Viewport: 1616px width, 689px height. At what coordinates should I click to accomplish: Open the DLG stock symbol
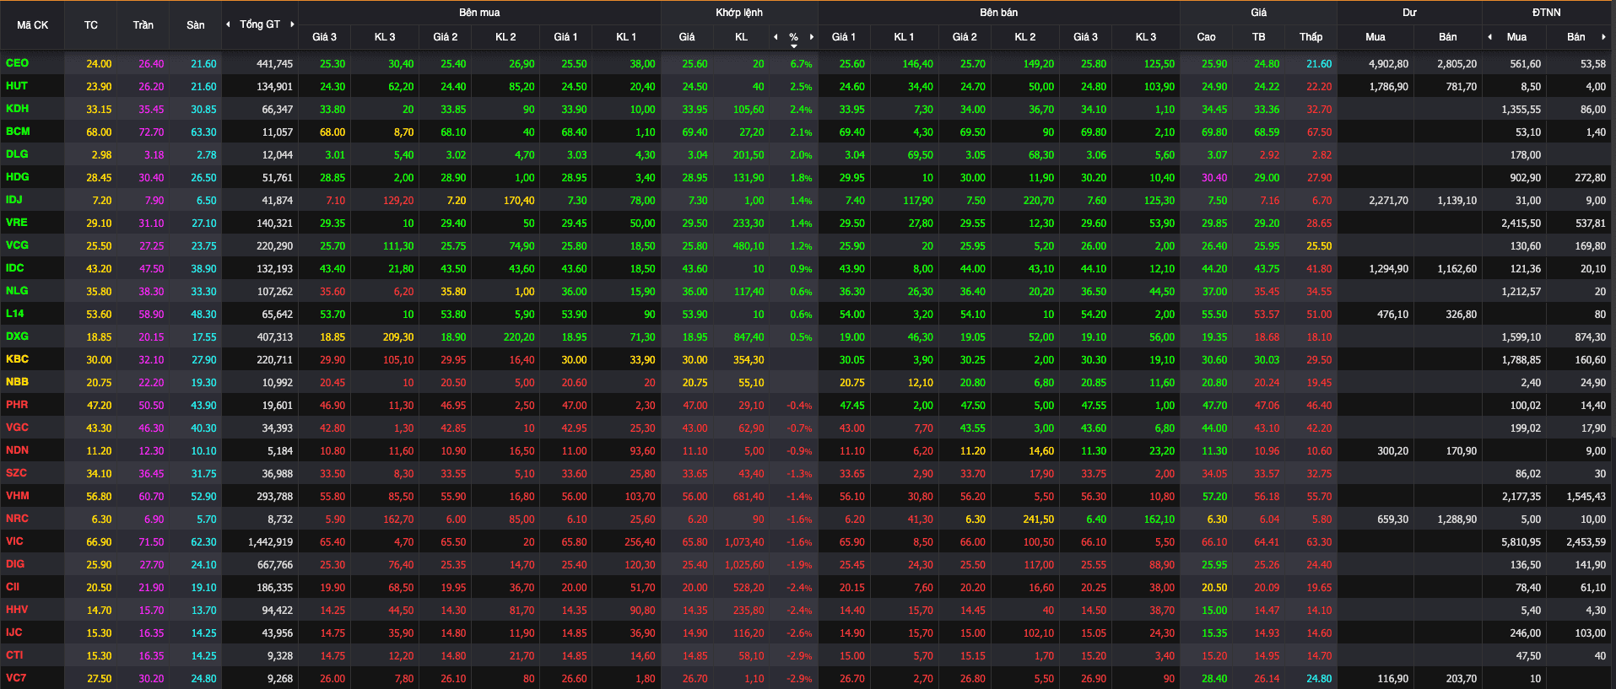pos(17,154)
